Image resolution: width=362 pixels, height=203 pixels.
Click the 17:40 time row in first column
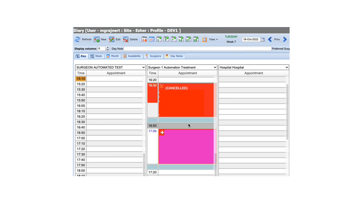tap(109, 160)
